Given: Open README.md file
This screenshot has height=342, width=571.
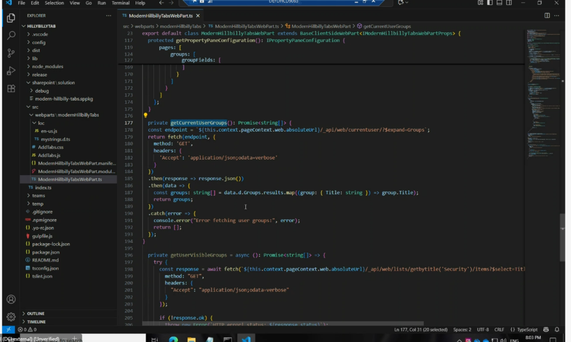Looking at the screenshot, I should point(45,260).
